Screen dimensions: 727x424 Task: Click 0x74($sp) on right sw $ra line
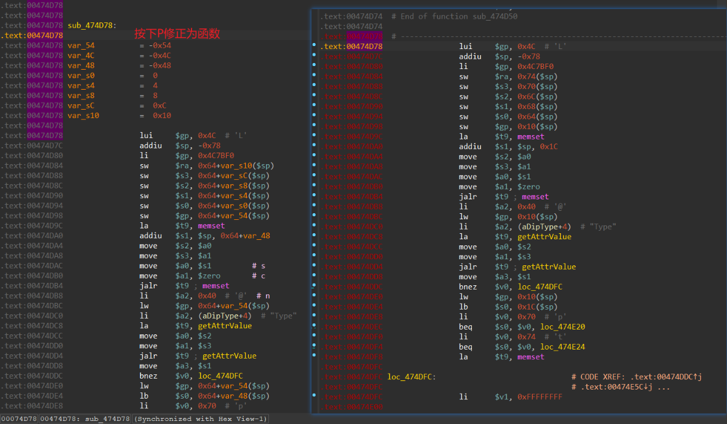click(x=537, y=76)
